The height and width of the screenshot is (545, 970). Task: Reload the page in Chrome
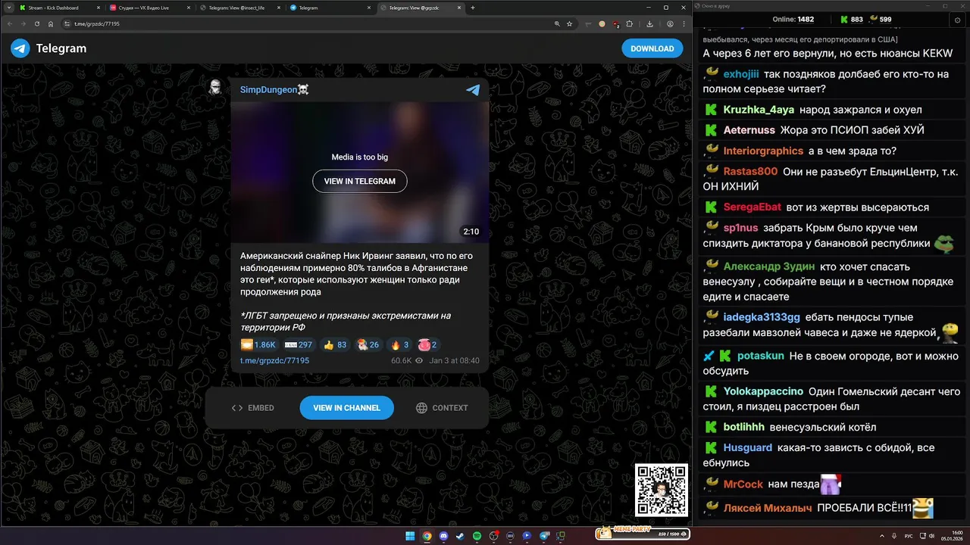[37, 23]
